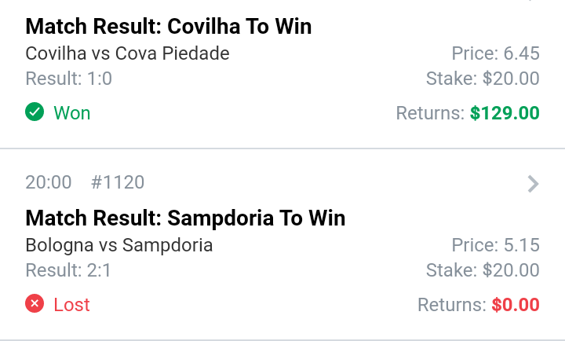Click the Result: 2:1 score
Viewport: 565px width, 341px height.
coord(69,270)
